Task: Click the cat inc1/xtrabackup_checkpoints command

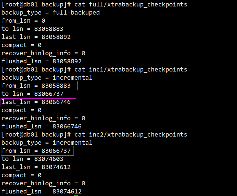Action: [131, 70]
